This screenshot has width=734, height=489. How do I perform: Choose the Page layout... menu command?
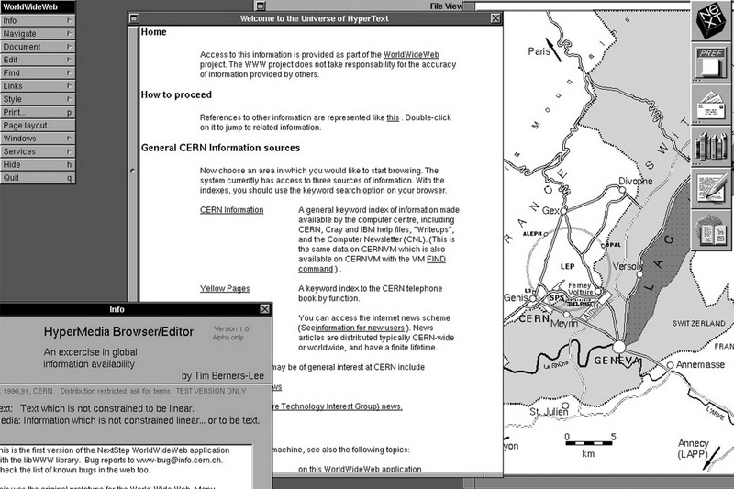tap(38, 126)
